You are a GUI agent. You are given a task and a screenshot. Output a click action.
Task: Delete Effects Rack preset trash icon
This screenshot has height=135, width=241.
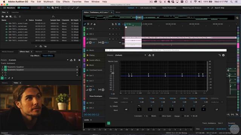tap(75, 60)
